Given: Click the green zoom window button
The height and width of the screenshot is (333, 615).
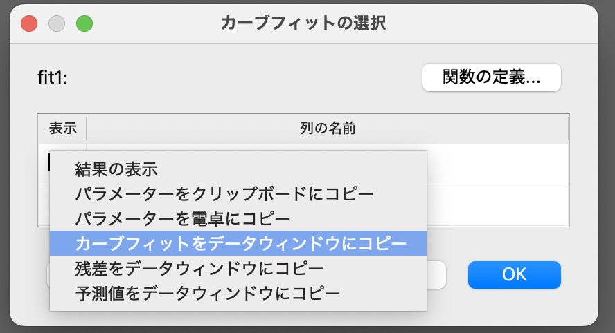Looking at the screenshot, I should point(84,23).
